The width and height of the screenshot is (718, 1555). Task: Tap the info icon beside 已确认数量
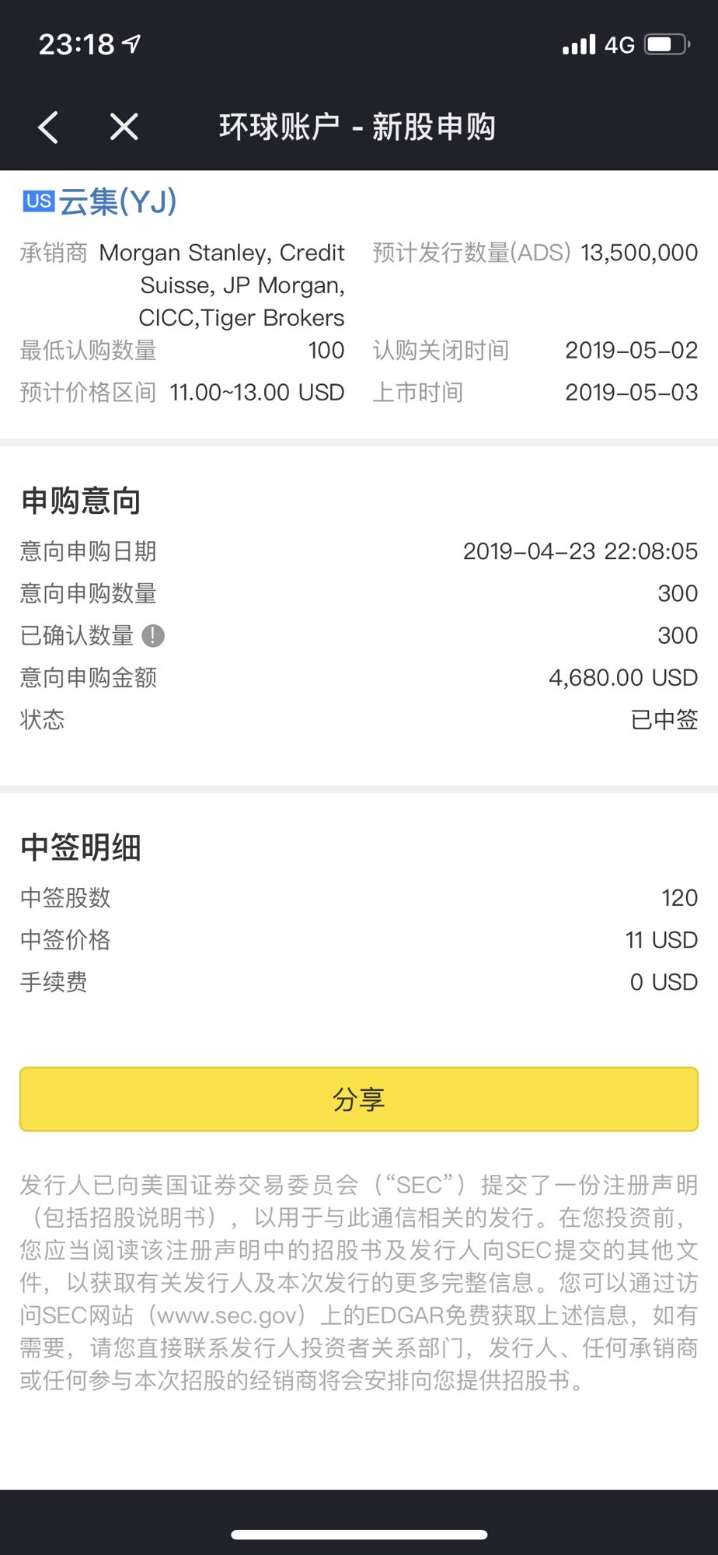(153, 636)
